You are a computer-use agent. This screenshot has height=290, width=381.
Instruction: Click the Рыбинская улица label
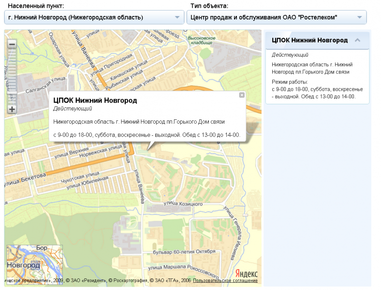point(124,79)
